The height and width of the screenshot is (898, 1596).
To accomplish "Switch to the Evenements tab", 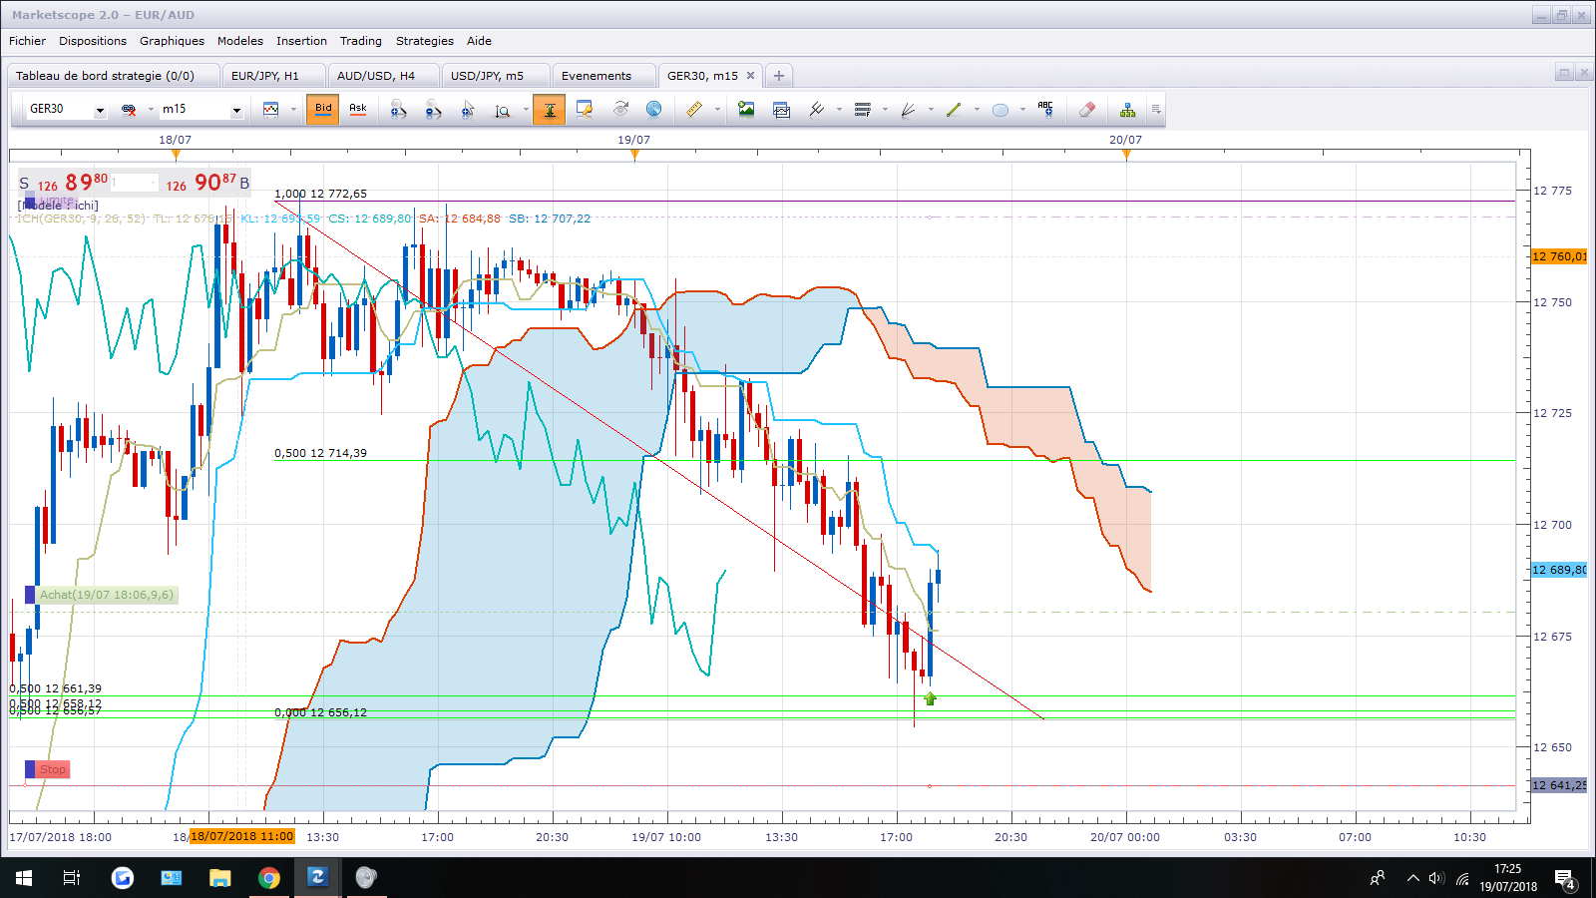I will (603, 76).
